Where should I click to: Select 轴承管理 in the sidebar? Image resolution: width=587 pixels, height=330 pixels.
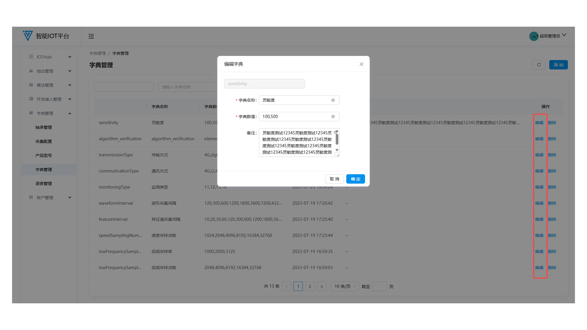click(43, 127)
